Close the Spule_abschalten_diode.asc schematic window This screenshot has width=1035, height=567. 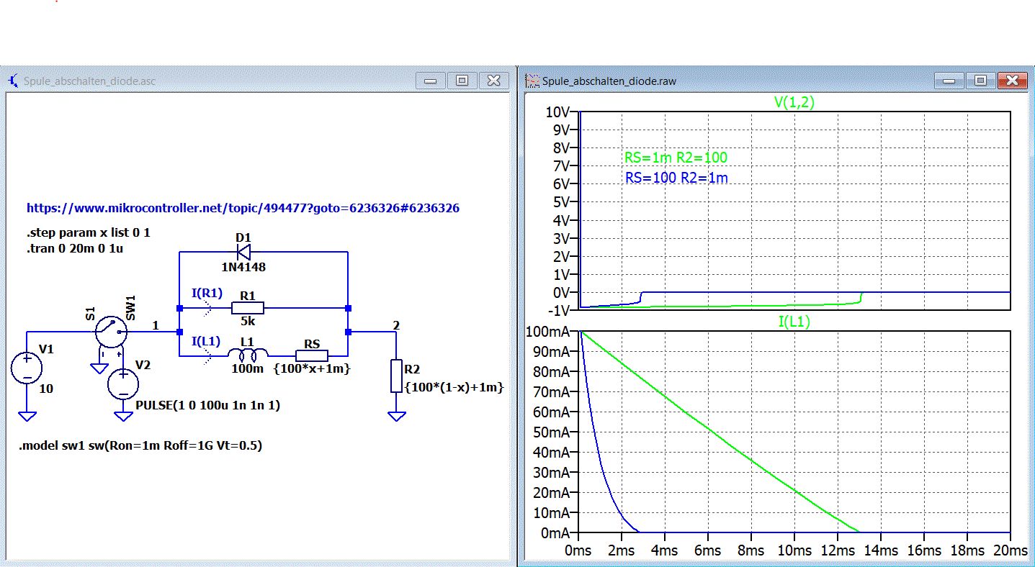[x=494, y=81]
